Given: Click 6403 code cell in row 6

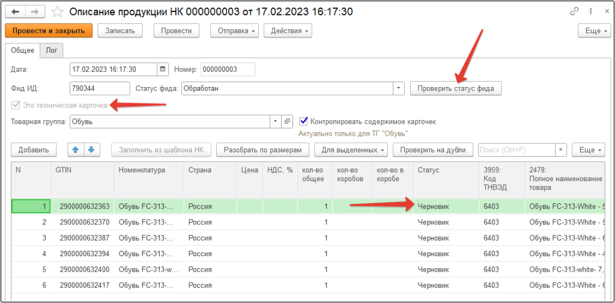Looking at the screenshot, I should coord(501,285).
